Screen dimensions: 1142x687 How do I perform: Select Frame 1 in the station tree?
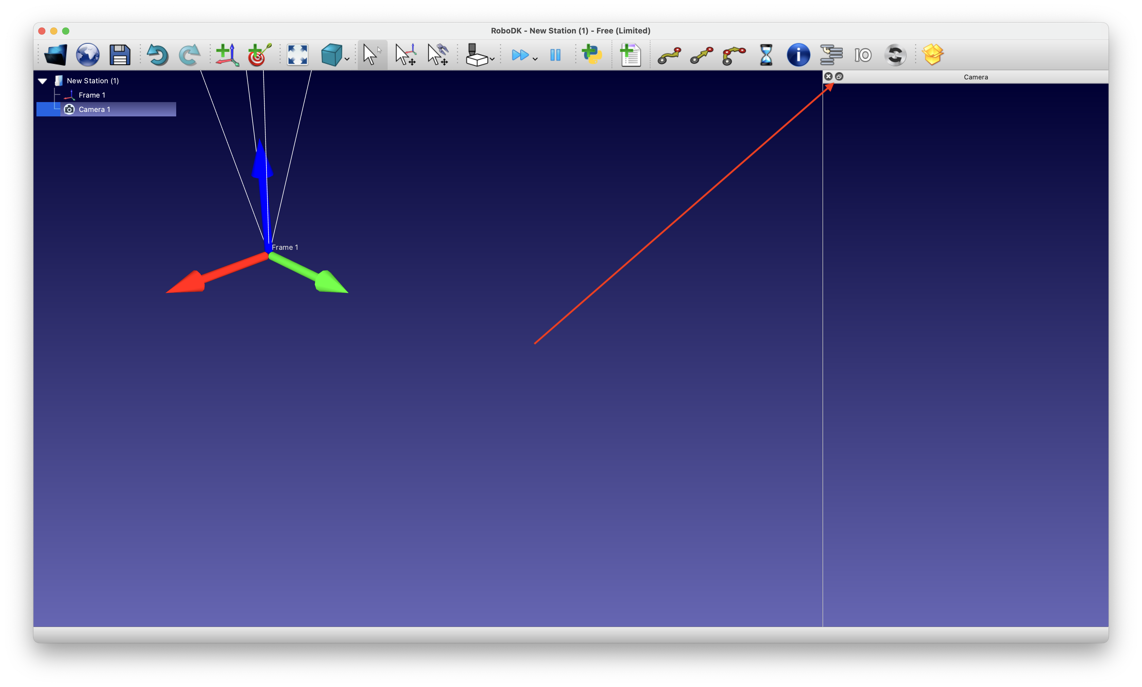click(92, 95)
